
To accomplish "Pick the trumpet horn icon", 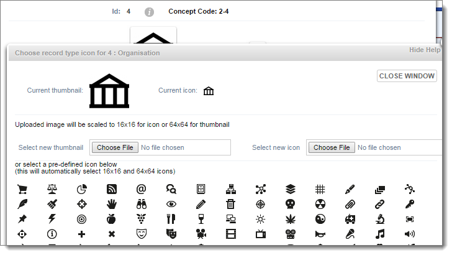I will 320,234.
